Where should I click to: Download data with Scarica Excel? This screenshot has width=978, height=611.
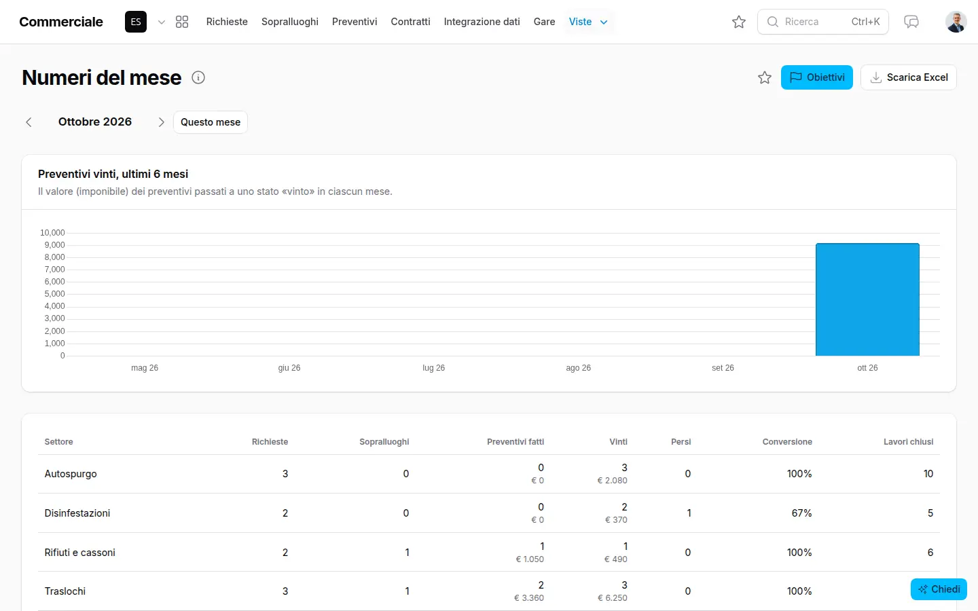pos(909,77)
